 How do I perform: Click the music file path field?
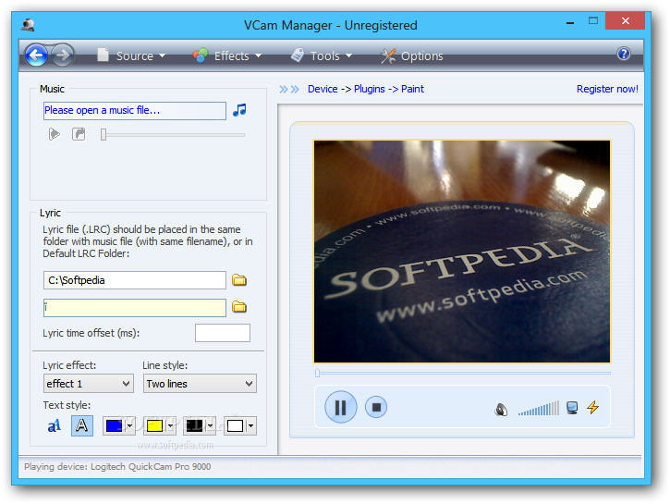click(135, 111)
